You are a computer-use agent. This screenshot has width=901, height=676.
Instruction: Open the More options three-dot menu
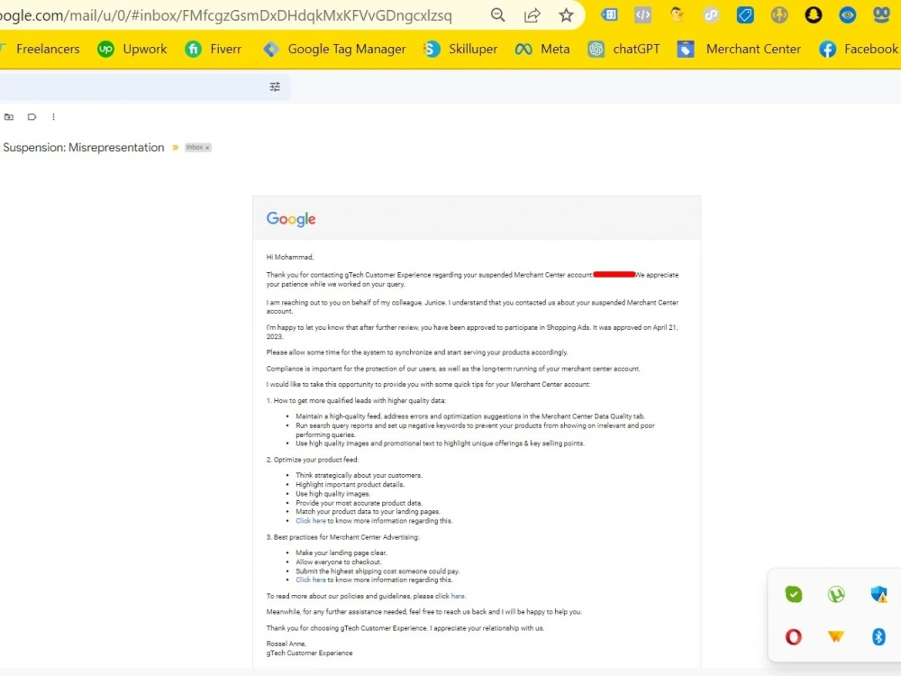click(x=53, y=116)
